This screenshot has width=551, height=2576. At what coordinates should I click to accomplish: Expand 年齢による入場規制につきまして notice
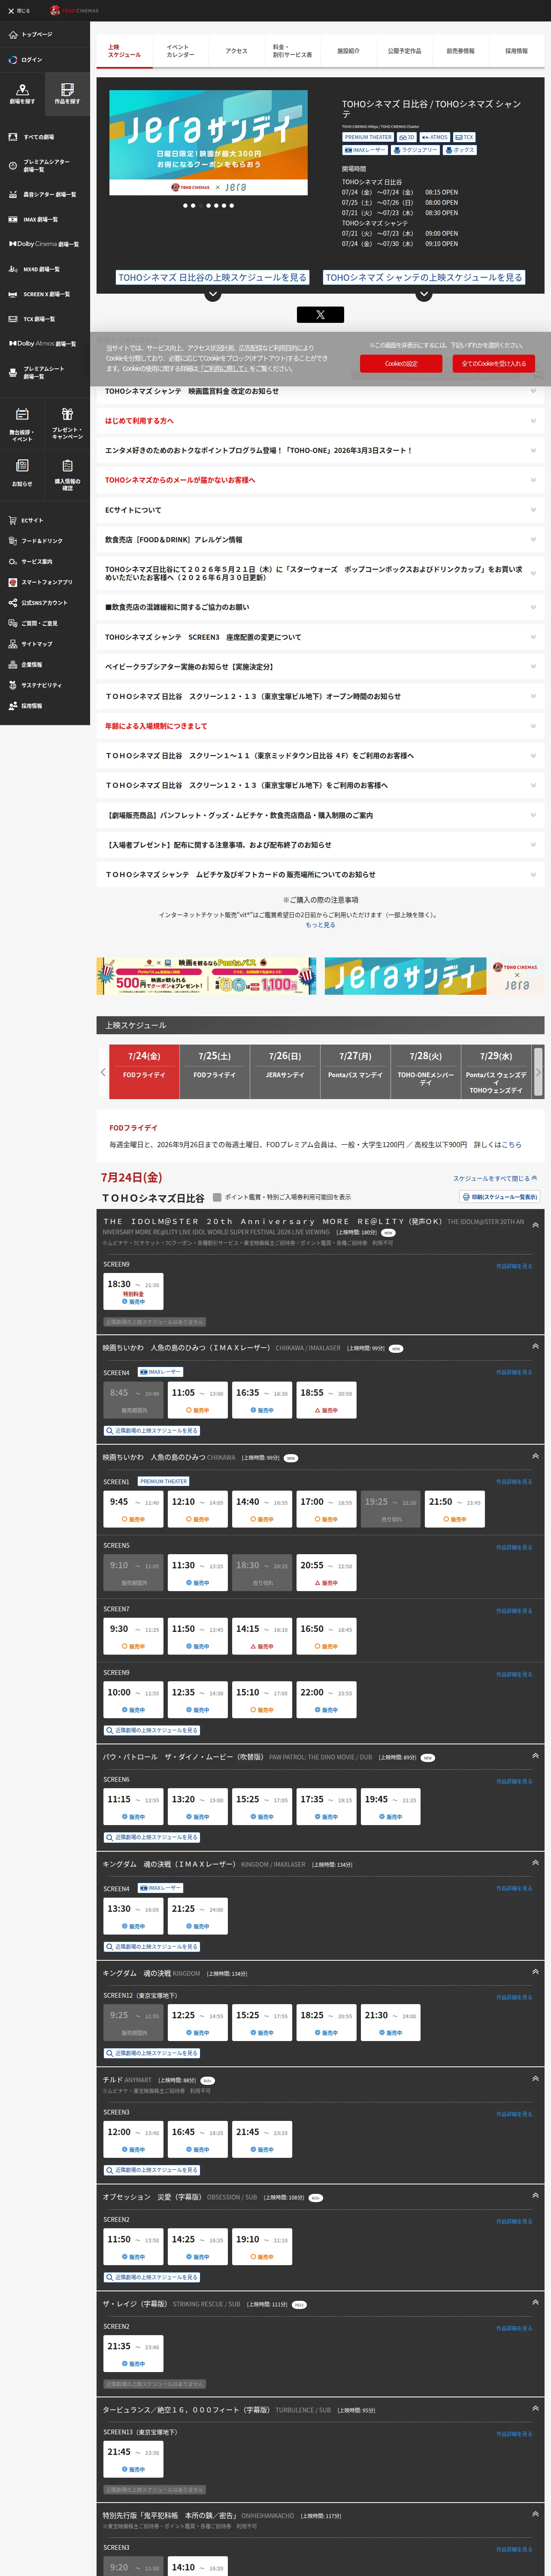click(x=320, y=726)
